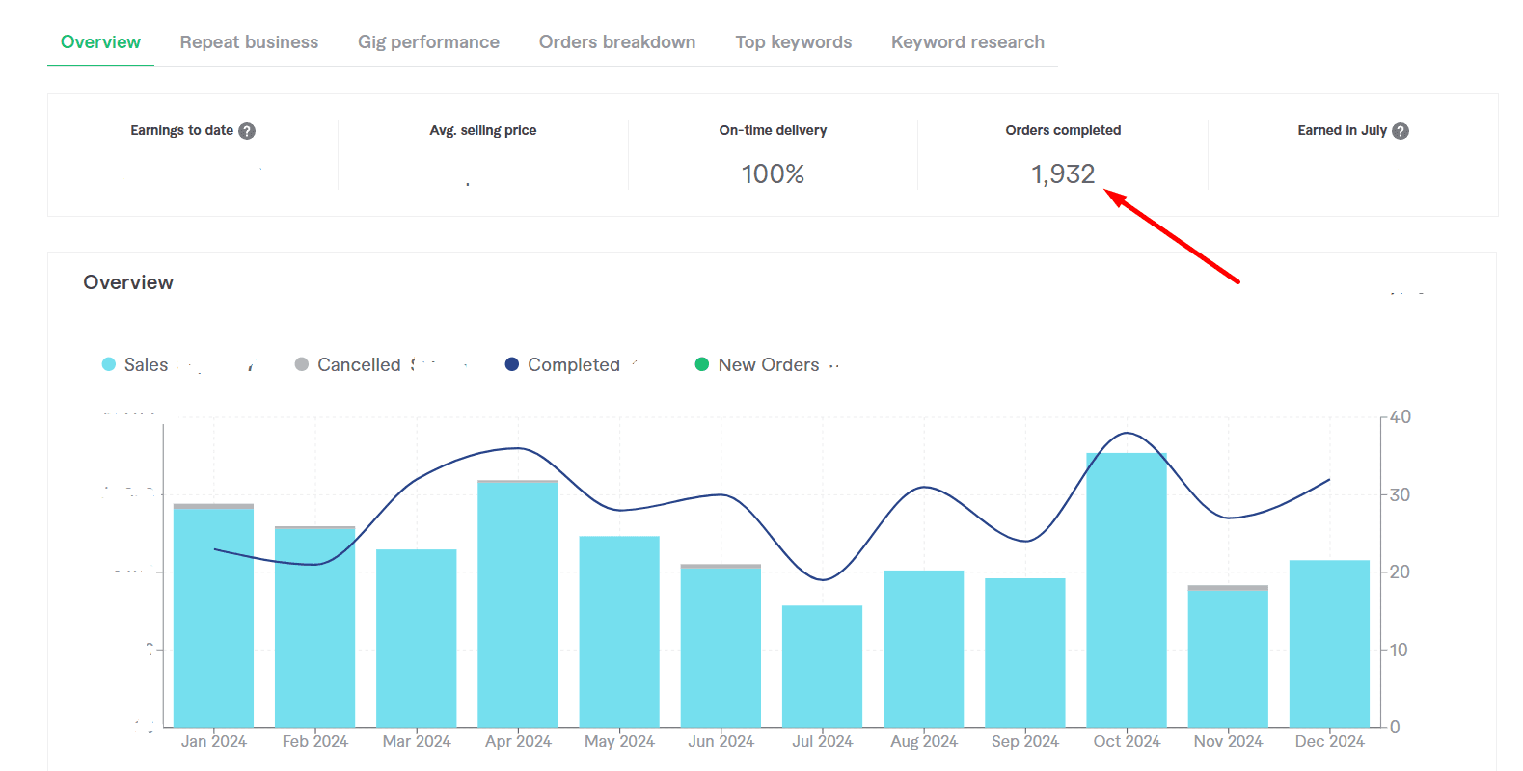The width and height of the screenshot is (1523, 771).
Task: Click the Mar 2024 sales bar
Action: click(416, 638)
